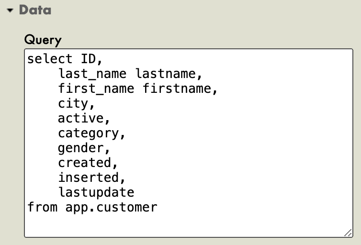The width and height of the screenshot is (361, 245).
Task: Click the Query field label
Action: [43, 39]
